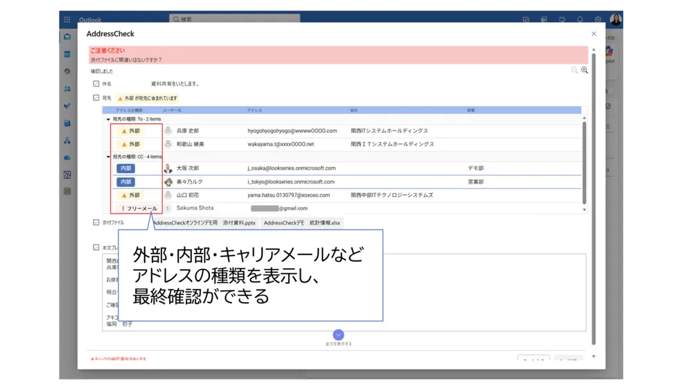Open the SZ add-in icon in sidebar
Image resolution: width=693 pixels, height=390 pixels.
67,175
